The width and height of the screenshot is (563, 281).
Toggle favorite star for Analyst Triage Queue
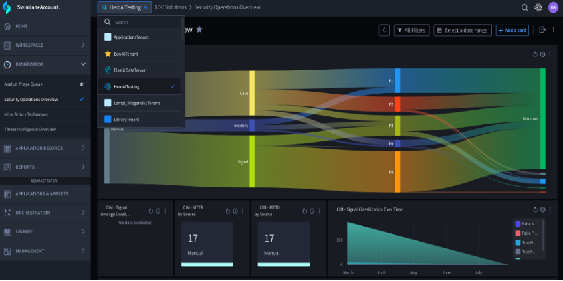pyautogui.click(x=82, y=84)
